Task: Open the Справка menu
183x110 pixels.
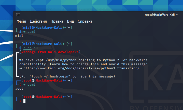Action: tap(85, 21)
